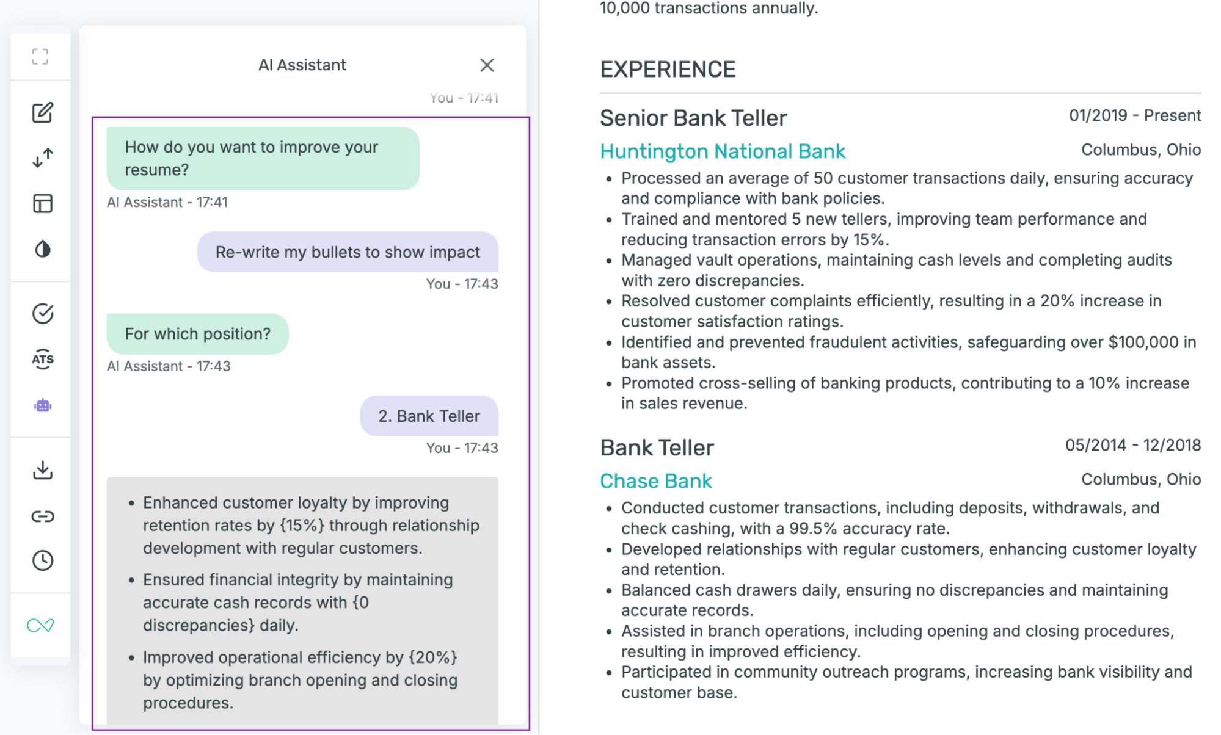
Task: Click the green infinity logo icon
Action: coord(40,626)
